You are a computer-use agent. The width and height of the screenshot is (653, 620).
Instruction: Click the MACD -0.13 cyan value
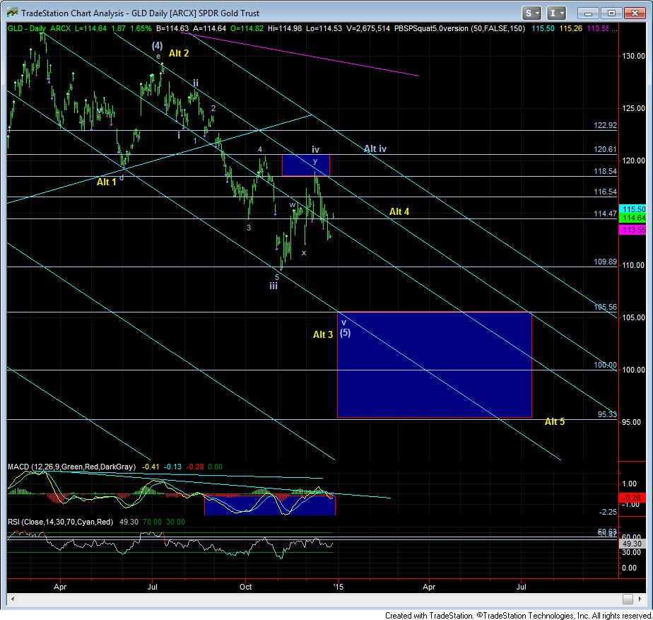173,467
